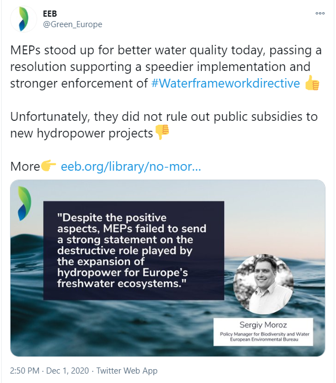
Task: Click the EEB profile avatar
Action: 23,19
